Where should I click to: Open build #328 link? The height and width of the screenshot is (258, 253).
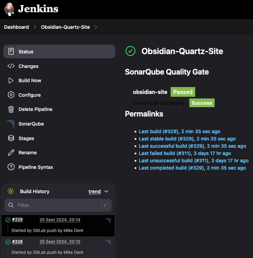[17, 242]
